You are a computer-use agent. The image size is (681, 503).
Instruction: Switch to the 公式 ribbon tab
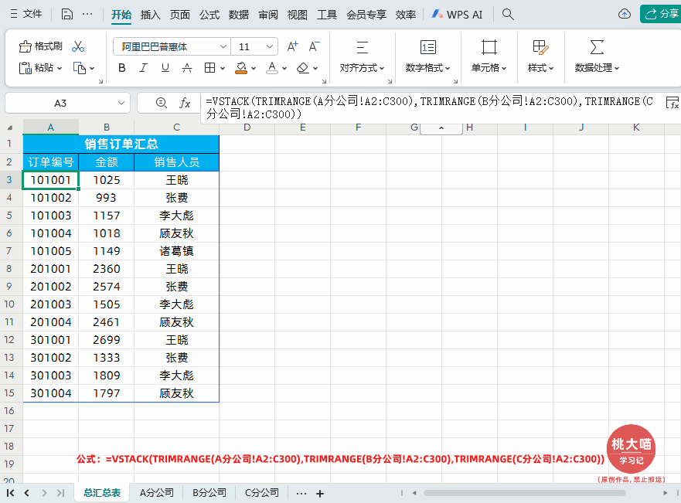click(209, 15)
